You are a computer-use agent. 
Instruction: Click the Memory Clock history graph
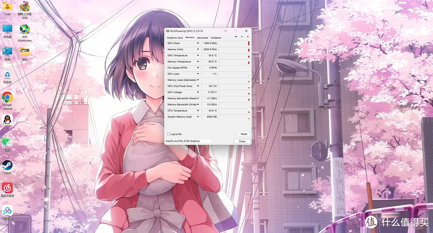[x=234, y=49]
